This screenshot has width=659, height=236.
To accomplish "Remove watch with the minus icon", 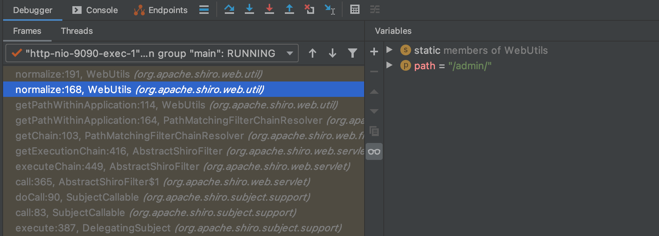I will [374, 71].
